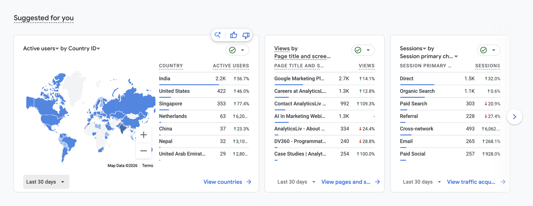Click the thumbs down feedback icon
Viewport: 533px width, 206px height.
tap(246, 35)
